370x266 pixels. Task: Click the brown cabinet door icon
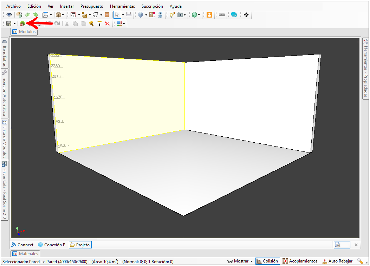[x=107, y=15]
